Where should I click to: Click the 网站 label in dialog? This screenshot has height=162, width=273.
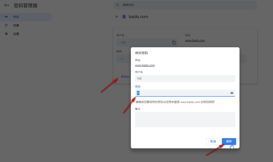click(138, 60)
